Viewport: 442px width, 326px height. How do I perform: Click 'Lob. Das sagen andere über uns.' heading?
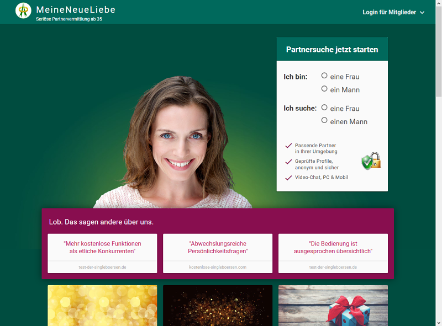pyautogui.click(x=101, y=222)
